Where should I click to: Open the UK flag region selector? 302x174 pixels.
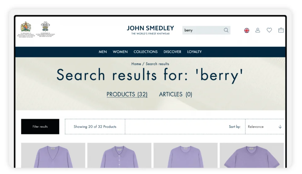[x=247, y=30]
